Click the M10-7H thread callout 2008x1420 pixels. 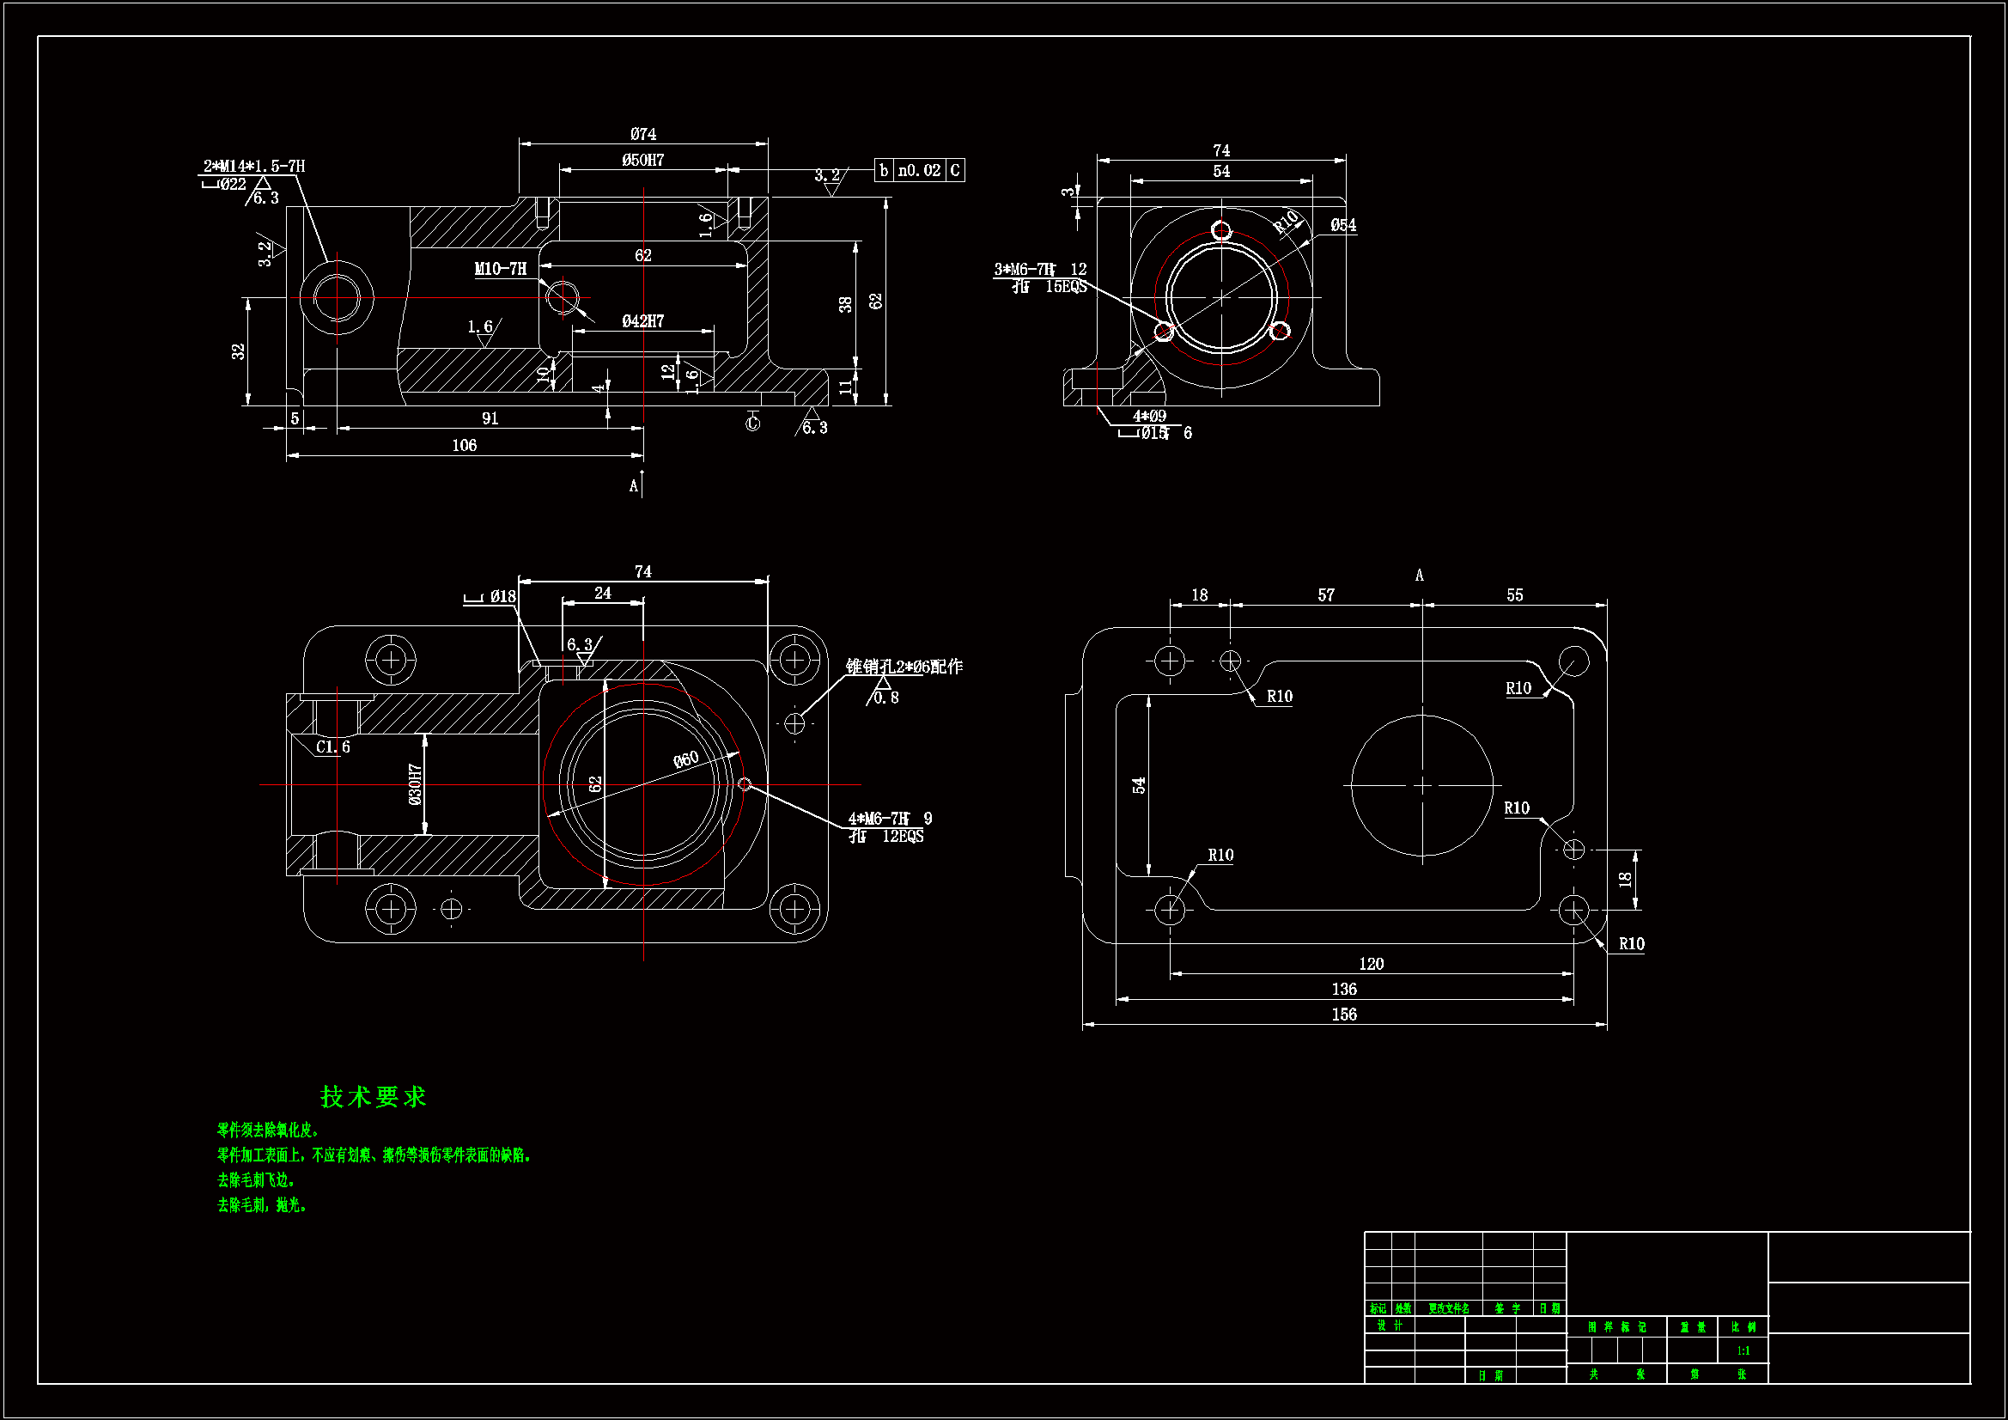tap(500, 269)
